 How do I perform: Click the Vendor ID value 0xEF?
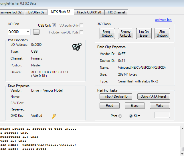click(x=122, y=54)
